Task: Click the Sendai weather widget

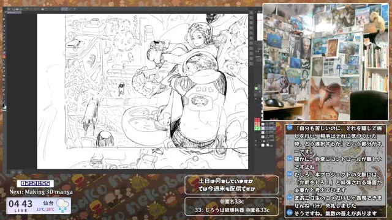Action: [39, 206]
